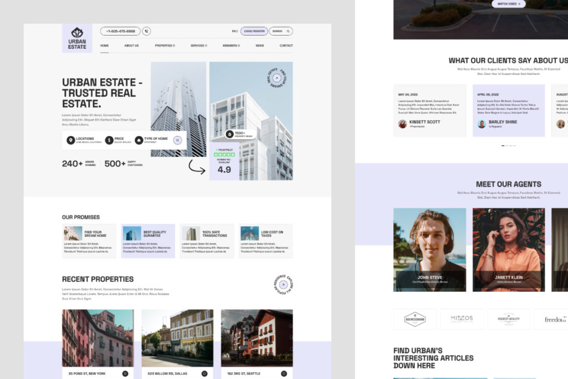This screenshot has height=379, width=568.
Task: Click the Watch Video button
Action: tap(509, 4)
